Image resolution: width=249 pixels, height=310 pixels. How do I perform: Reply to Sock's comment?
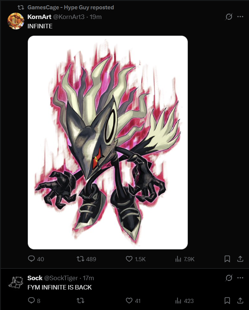pos(34,301)
